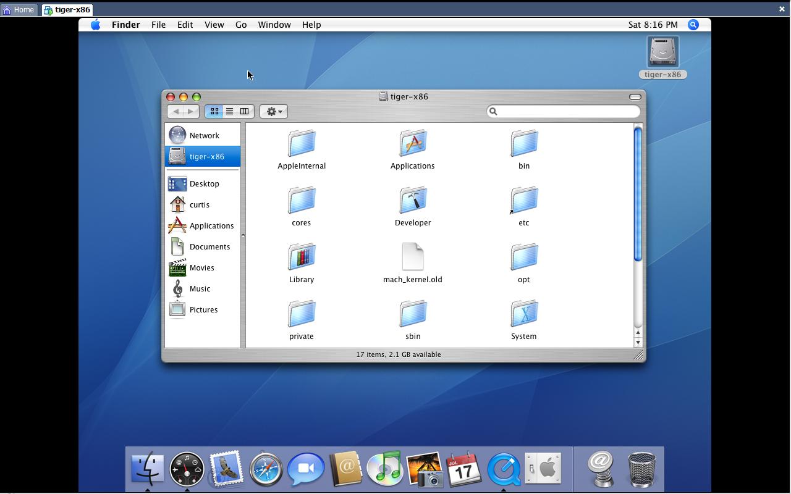This screenshot has width=791, height=494.
Task: Click the Forward navigation button
Action: point(191,111)
